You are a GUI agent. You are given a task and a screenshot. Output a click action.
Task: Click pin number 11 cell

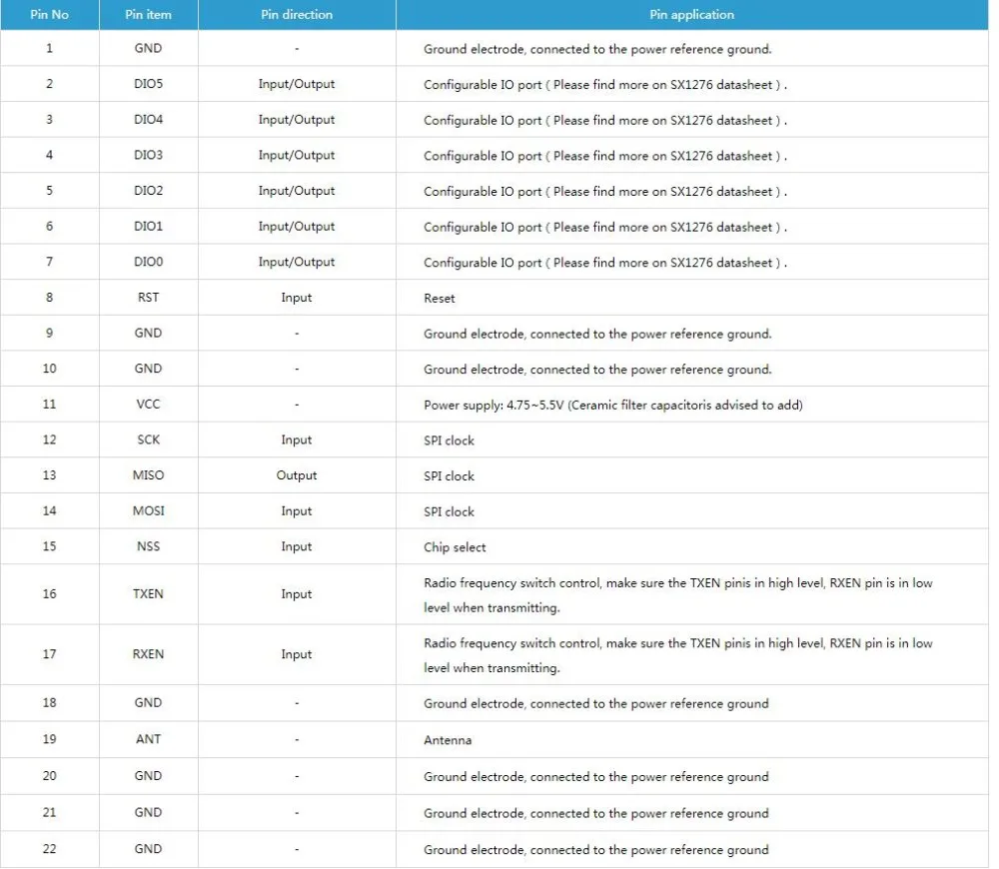click(50, 404)
